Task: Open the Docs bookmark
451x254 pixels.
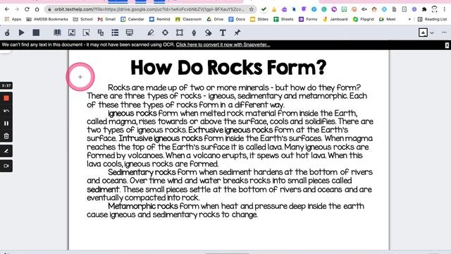Action: coord(237,19)
